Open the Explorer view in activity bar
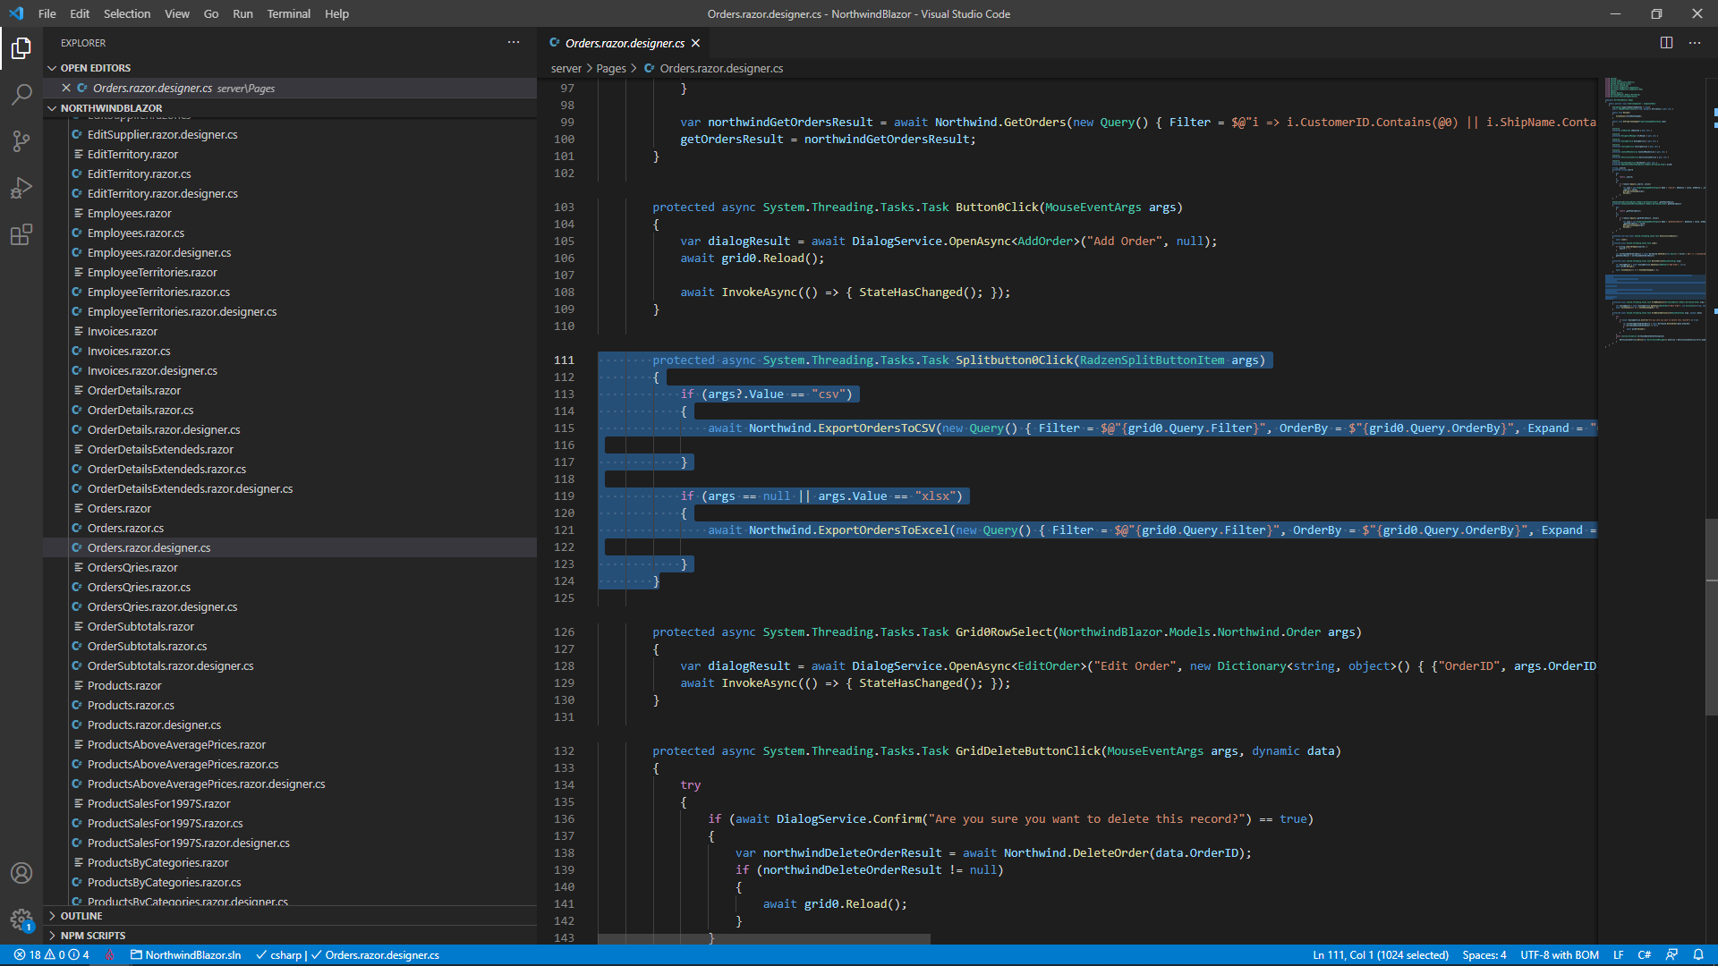Viewport: 1718px width, 966px height. [x=21, y=47]
